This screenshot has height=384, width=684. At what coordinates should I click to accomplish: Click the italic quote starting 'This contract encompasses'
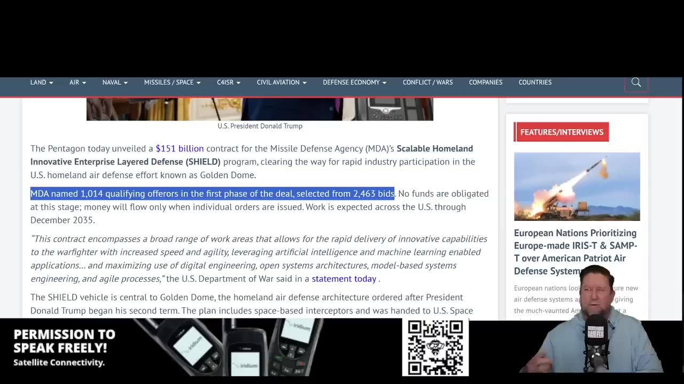(x=259, y=259)
